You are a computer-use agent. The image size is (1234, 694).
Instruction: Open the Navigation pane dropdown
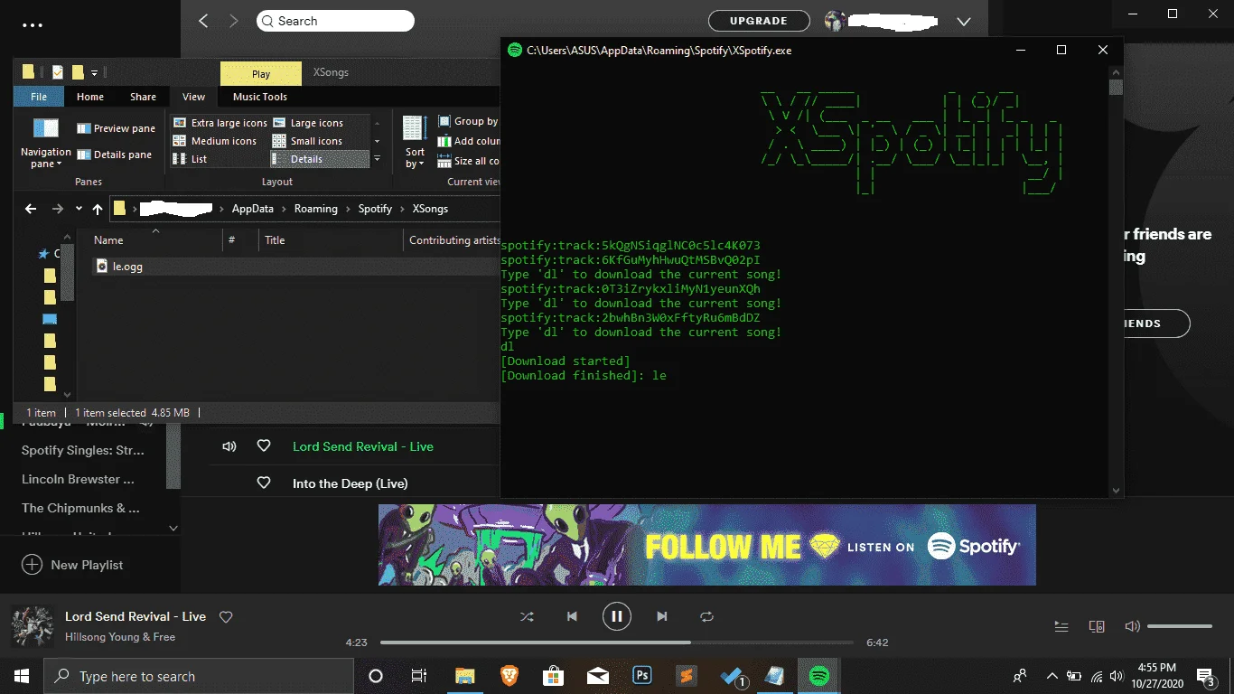45,143
